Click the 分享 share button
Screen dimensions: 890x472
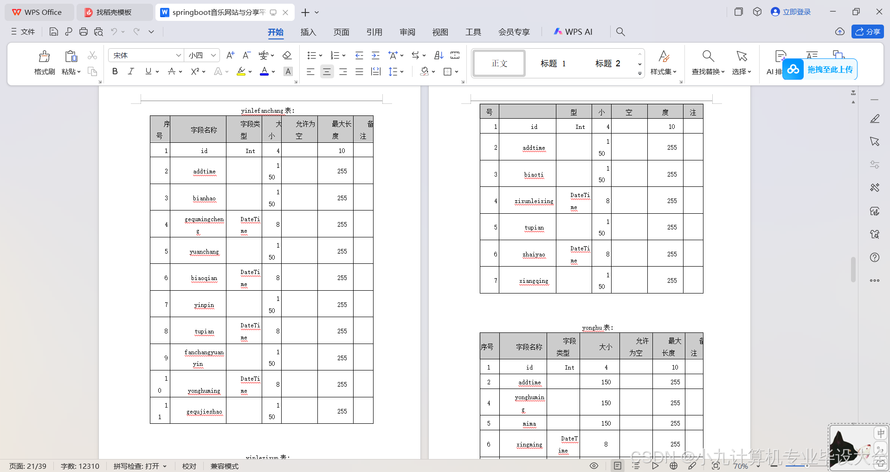(867, 32)
